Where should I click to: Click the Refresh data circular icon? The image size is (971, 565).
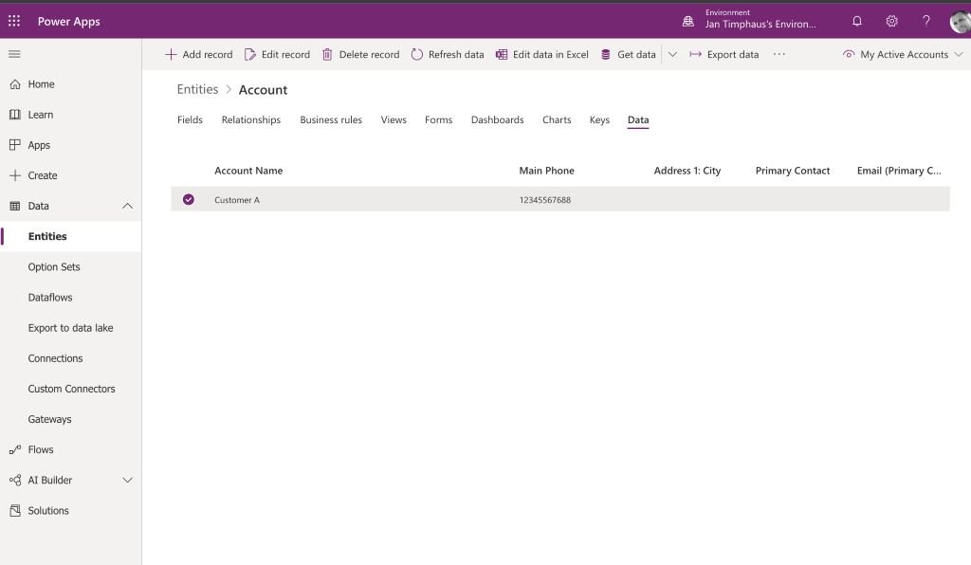pos(417,54)
